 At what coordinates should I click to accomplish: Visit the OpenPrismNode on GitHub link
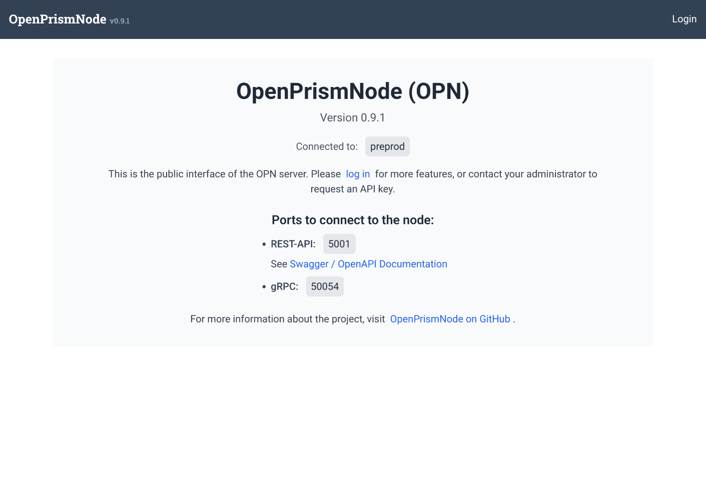pyautogui.click(x=450, y=319)
